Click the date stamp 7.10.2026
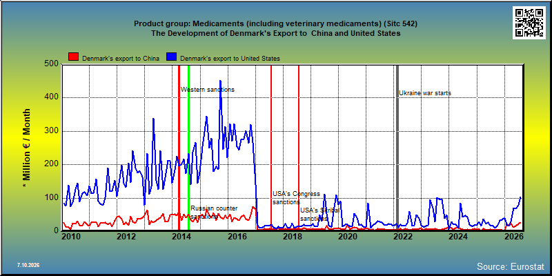Image resolution: width=552 pixels, height=276 pixels. (x=28, y=265)
